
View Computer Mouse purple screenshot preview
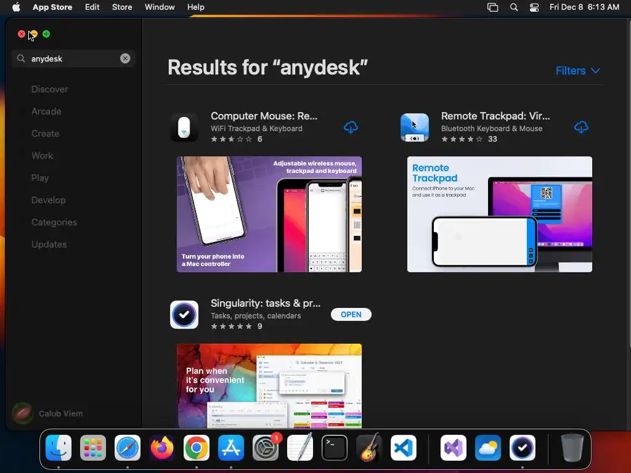pyautogui.click(x=269, y=214)
